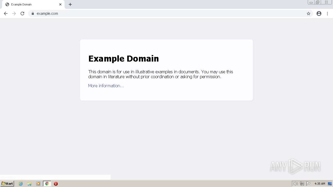Reload the example.com page
The image size is (333, 187).
tap(22, 14)
